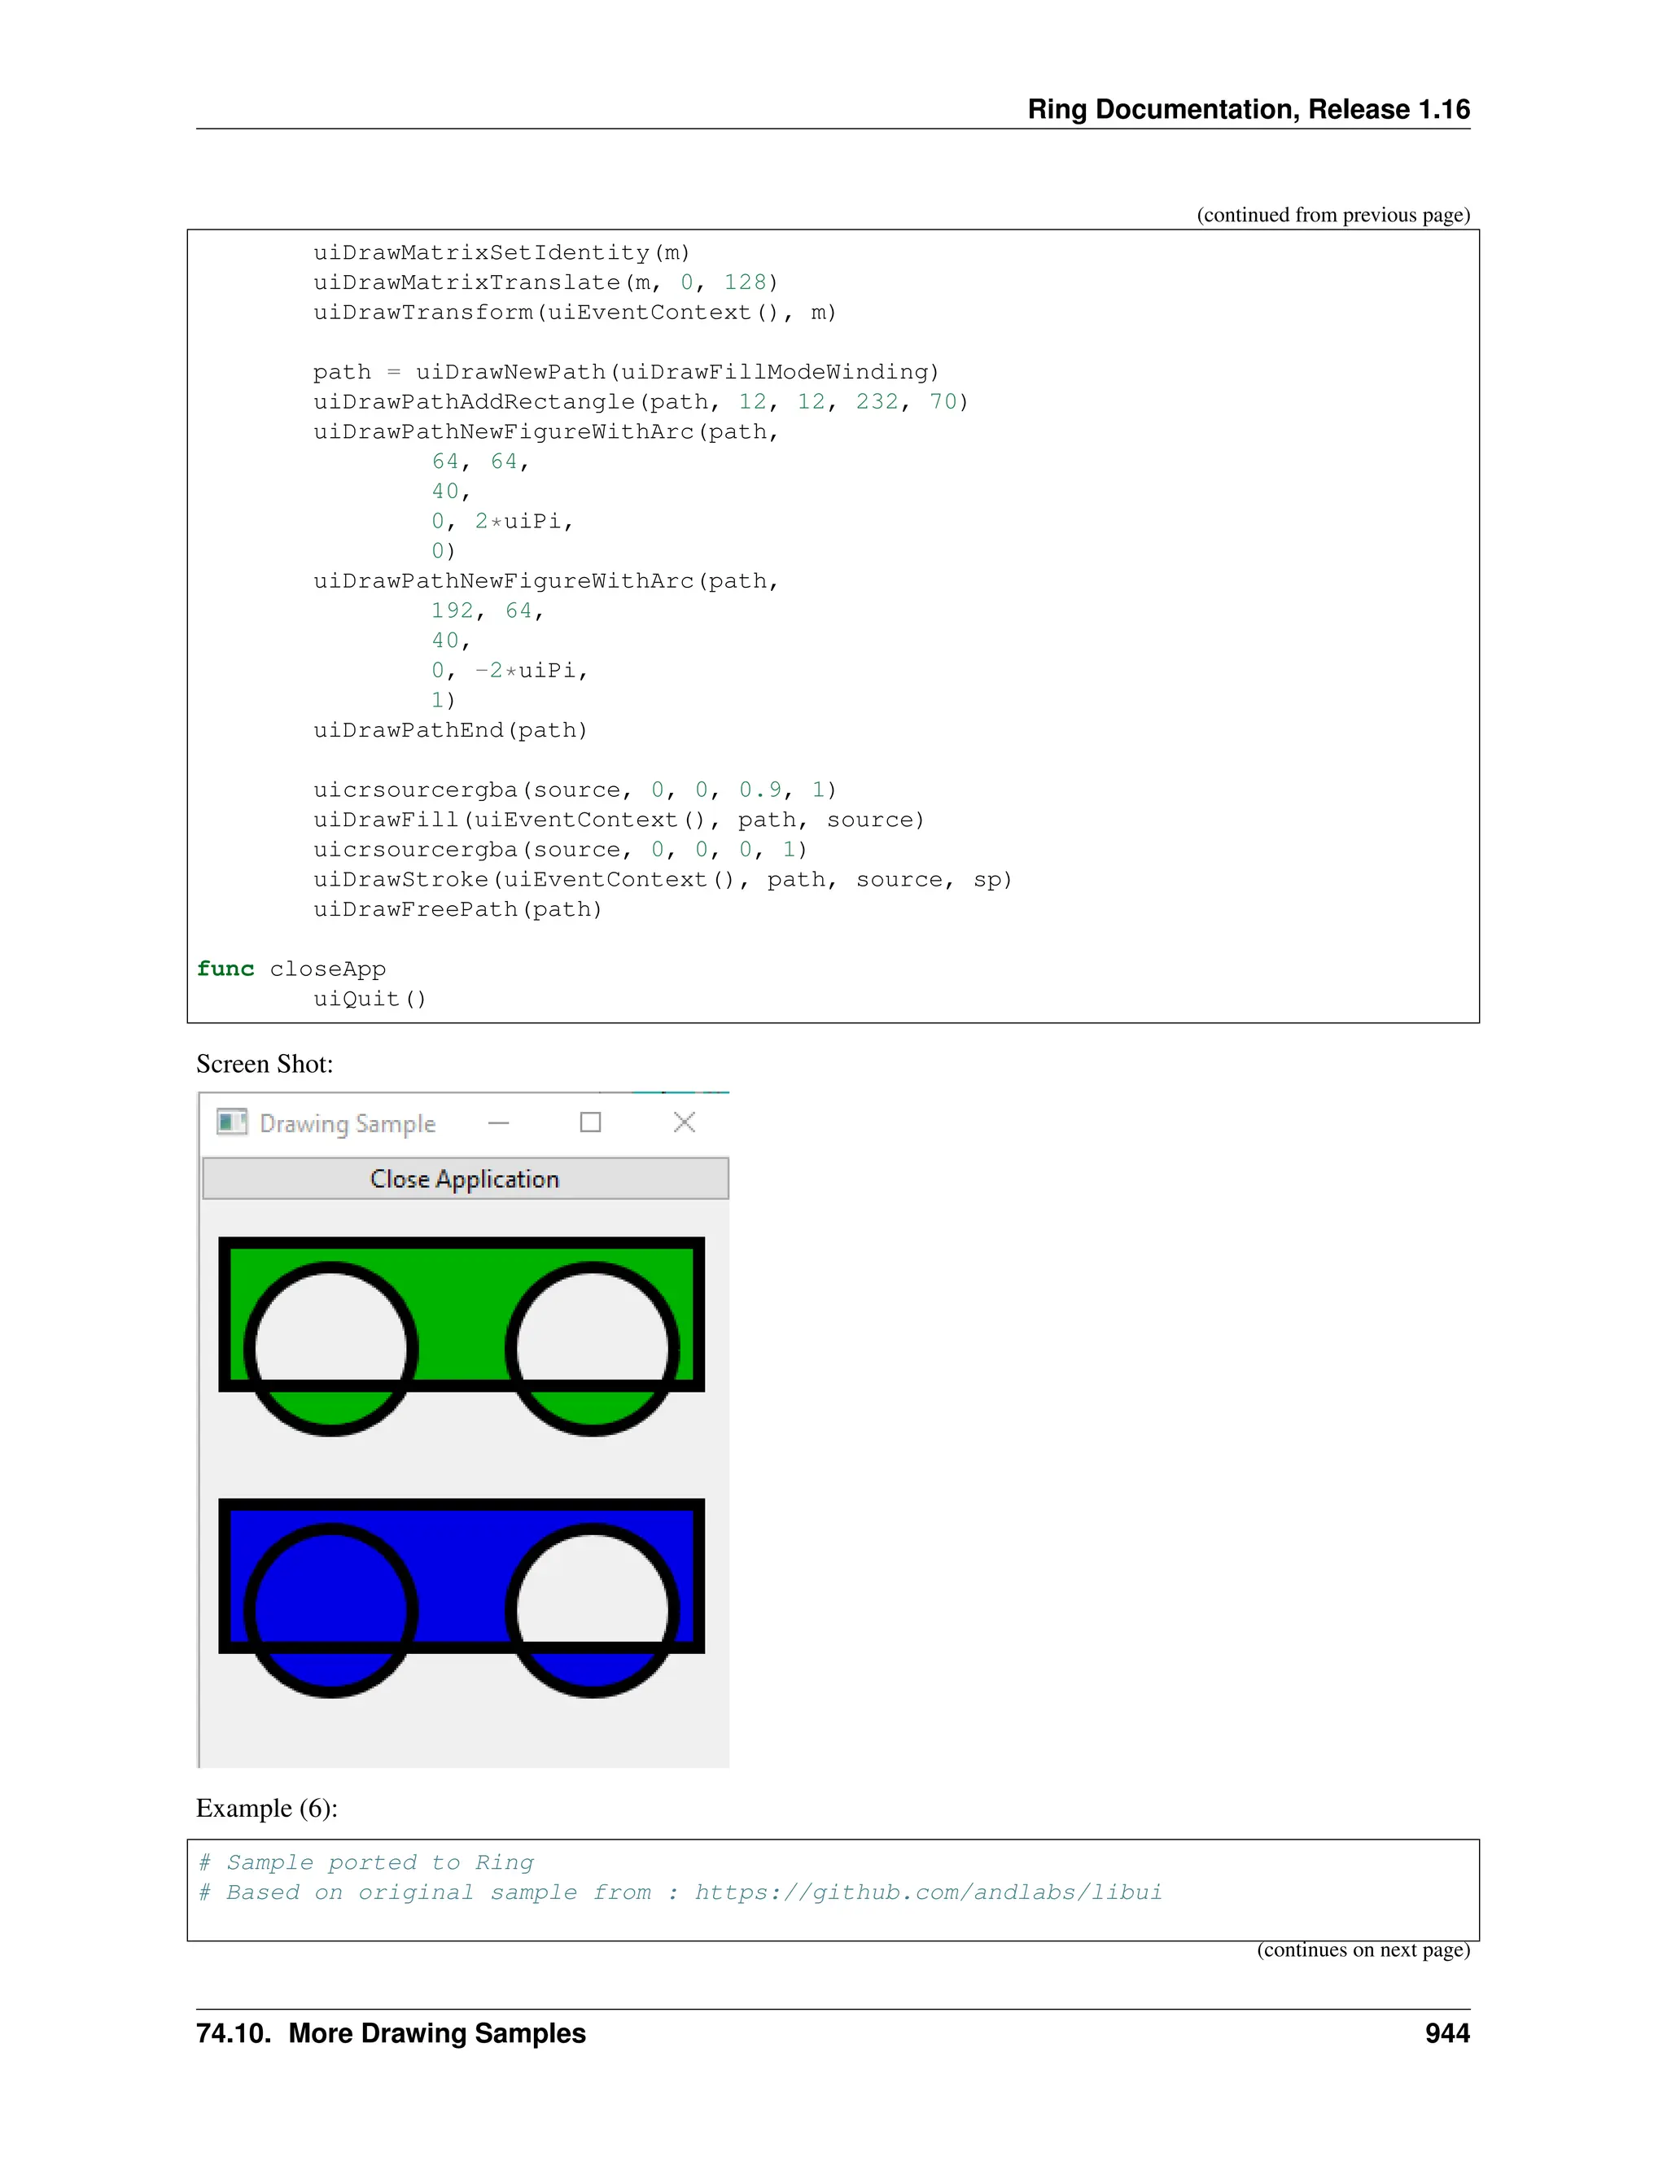This screenshot has height=2157, width=1667.
Task: Click the Ring Documentation, Release 1.16 header
Action: coord(1249,110)
